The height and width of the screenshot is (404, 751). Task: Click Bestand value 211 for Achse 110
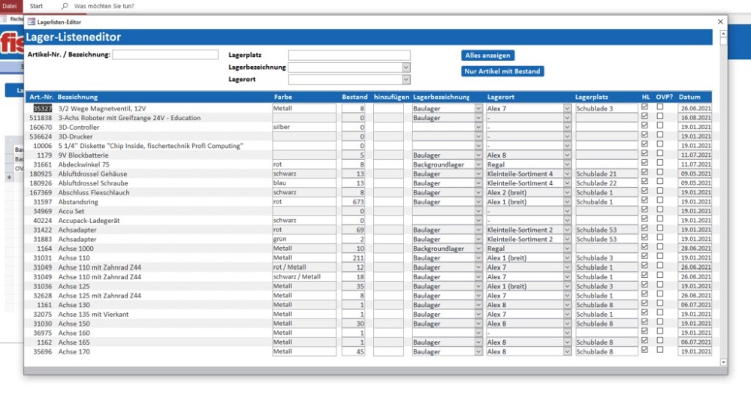click(x=354, y=258)
